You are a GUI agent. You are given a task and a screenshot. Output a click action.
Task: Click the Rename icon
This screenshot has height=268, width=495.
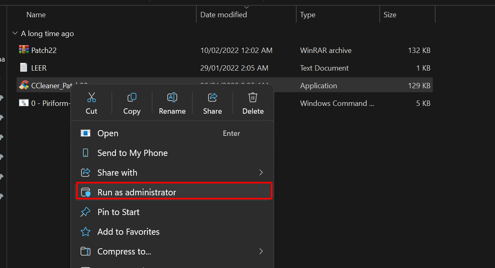(x=172, y=98)
